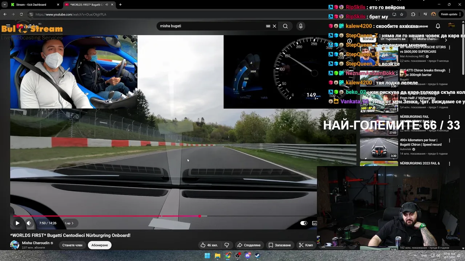This screenshot has height=261, width=465.
Task: Open Windows Start menu
Action: click(207, 256)
